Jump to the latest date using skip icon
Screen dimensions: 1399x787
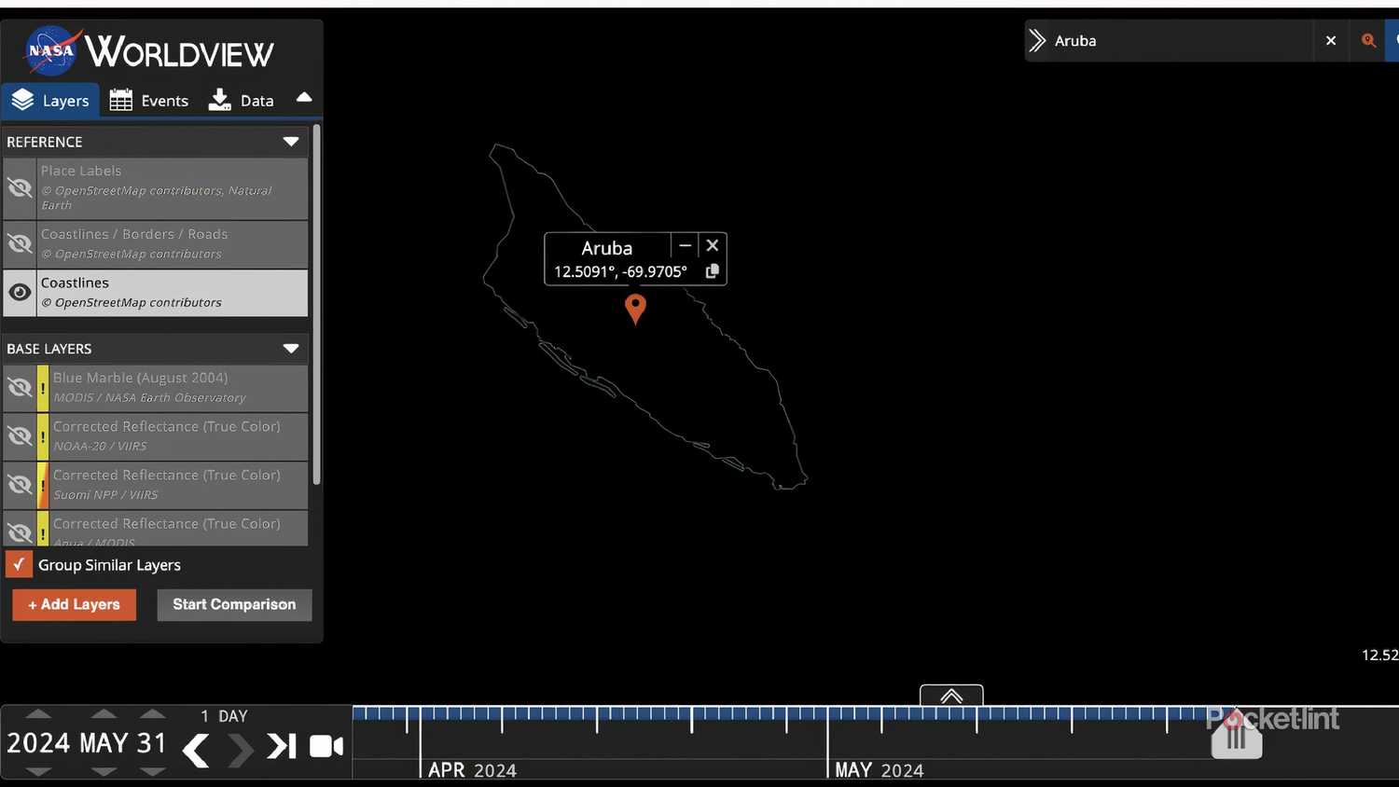pos(281,745)
